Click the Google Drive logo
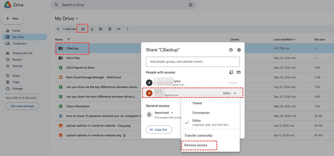The width and height of the screenshot is (334, 156). click(7, 5)
